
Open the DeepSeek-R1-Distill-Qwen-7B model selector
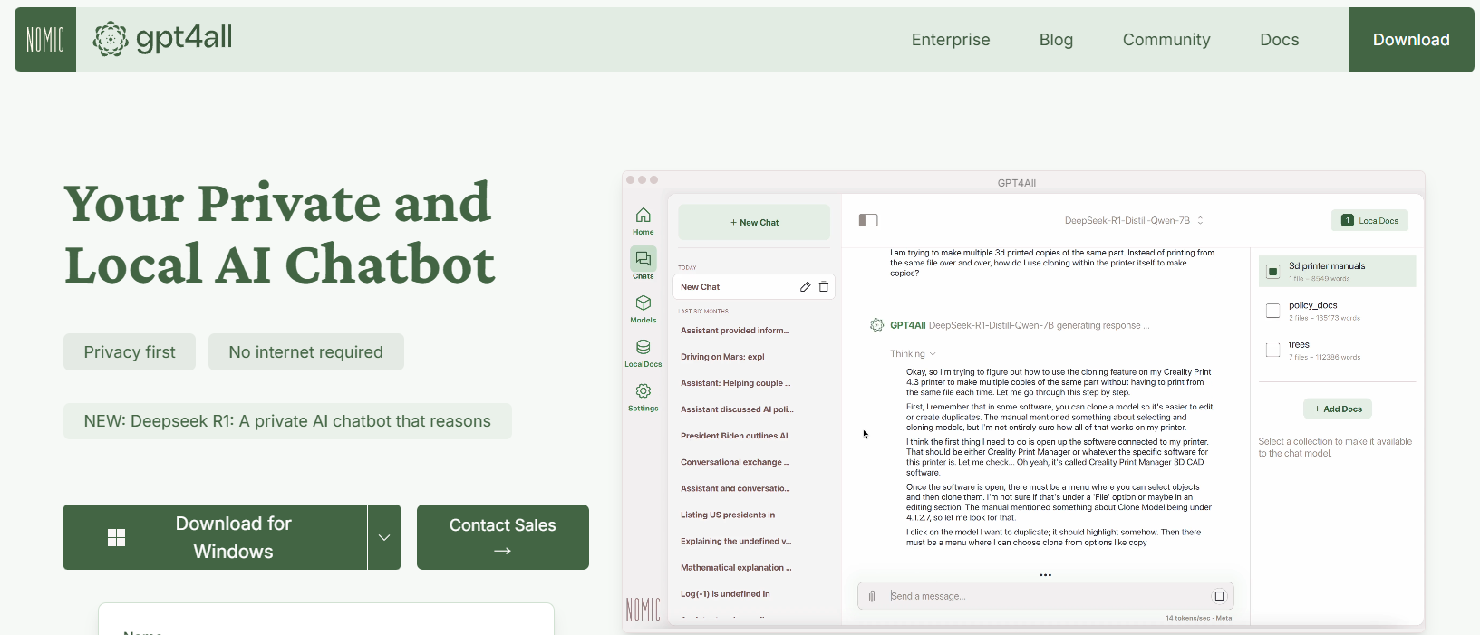coord(1134,220)
